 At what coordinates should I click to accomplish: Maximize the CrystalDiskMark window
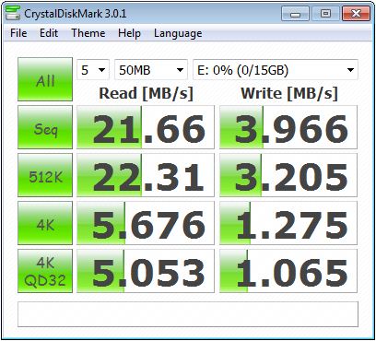pos(325,14)
